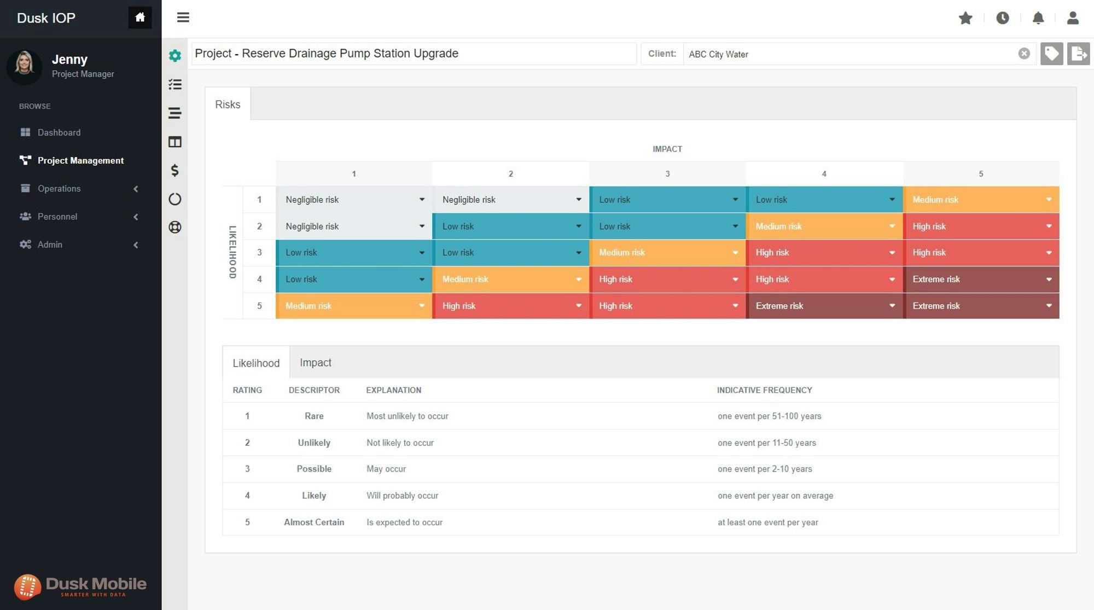Select the Risks tab
The width and height of the screenshot is (1094, 610).
[228, 104]
